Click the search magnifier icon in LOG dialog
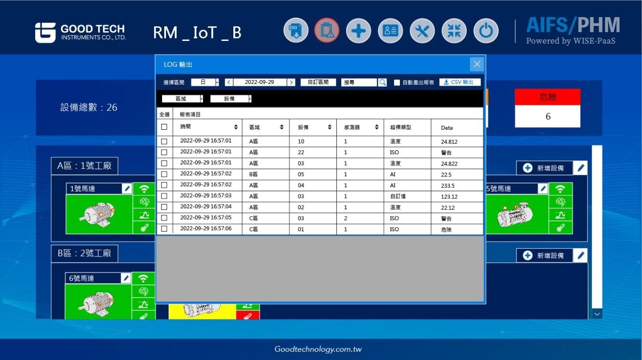Screen dimensions: 642x360 click(x=382, y=82)
